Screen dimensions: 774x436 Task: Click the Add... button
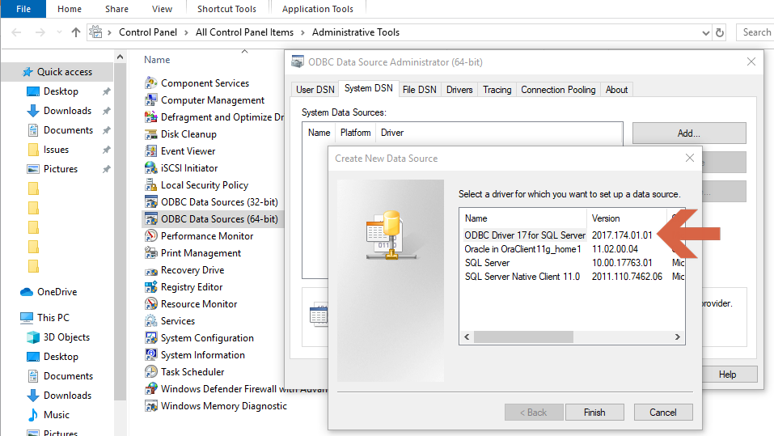tap(688, 133)
